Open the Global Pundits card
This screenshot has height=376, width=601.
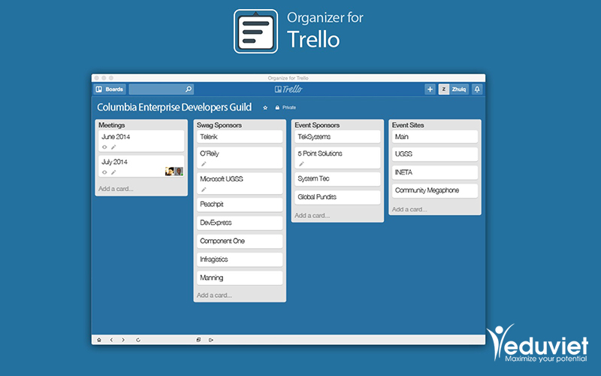click(337, 197)
